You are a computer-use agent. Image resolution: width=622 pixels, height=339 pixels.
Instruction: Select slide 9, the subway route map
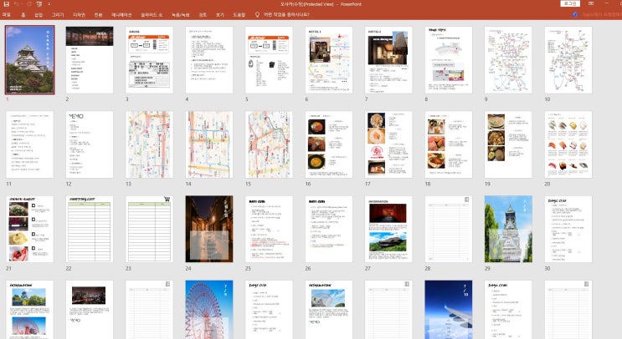click(508, 60)
